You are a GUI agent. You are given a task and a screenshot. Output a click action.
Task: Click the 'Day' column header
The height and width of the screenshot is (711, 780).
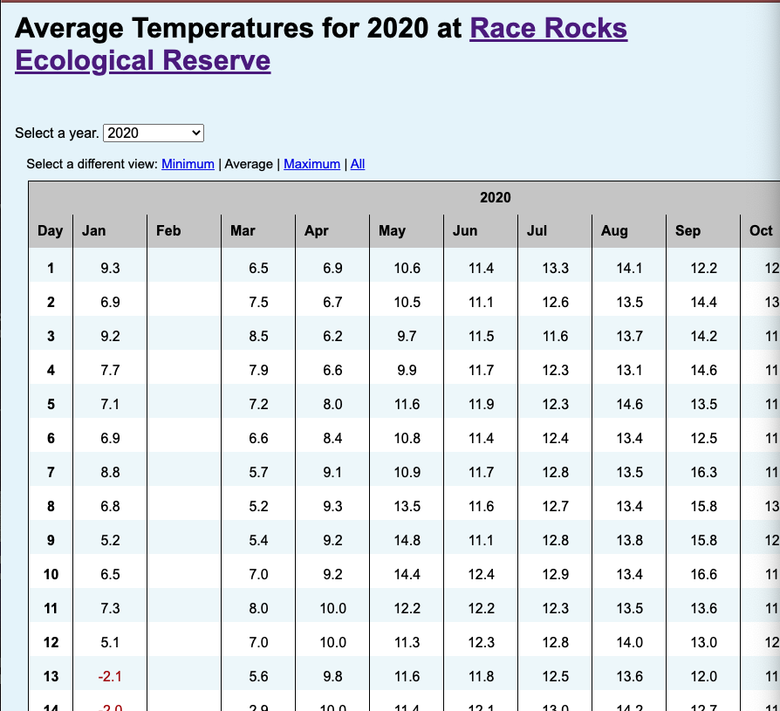51,231
